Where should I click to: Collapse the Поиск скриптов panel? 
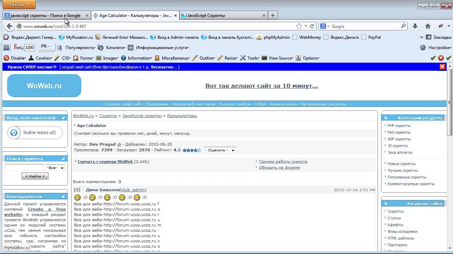coord(63,159)
